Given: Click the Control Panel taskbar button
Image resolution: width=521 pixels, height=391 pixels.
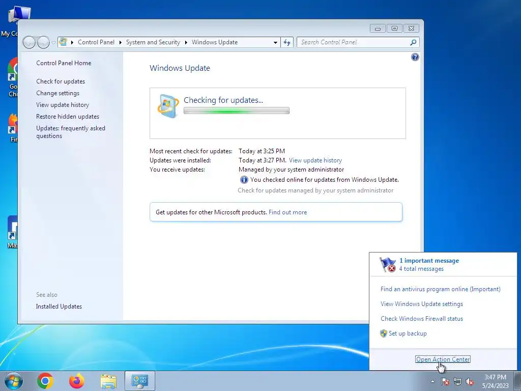Looking at the screenshot, I should tap(140, 381).
